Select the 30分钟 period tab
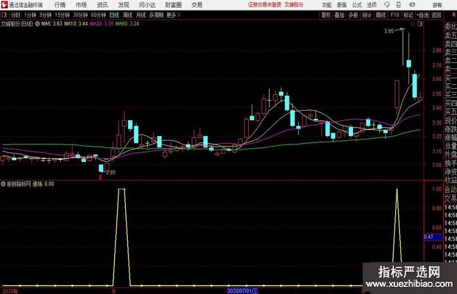Image resolution: width=457 pixels, height=294 pixels. [x=80, y=15]
